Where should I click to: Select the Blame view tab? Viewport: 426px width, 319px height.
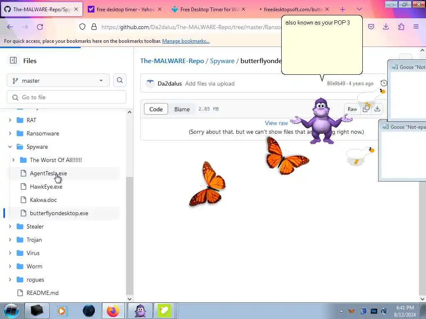[182, 109]
